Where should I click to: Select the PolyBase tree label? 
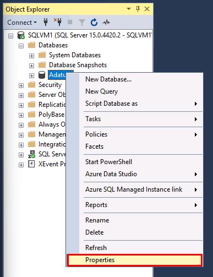click(51, 115)
